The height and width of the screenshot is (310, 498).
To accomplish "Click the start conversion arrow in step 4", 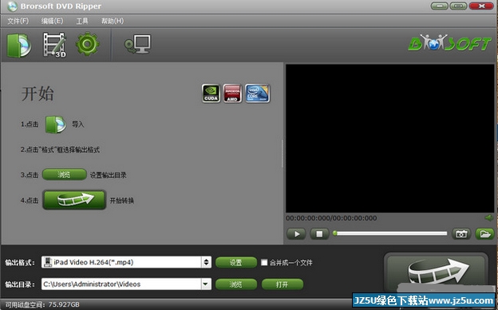I will coord(74,200).
